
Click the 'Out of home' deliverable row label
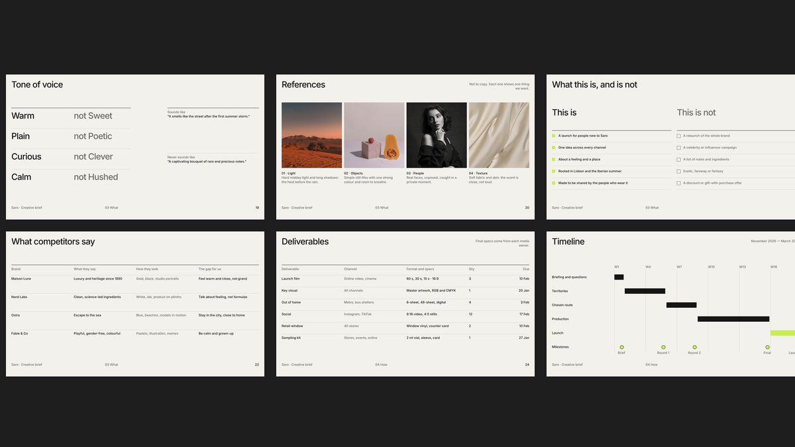pyautogui.click(x=292, y=303)
